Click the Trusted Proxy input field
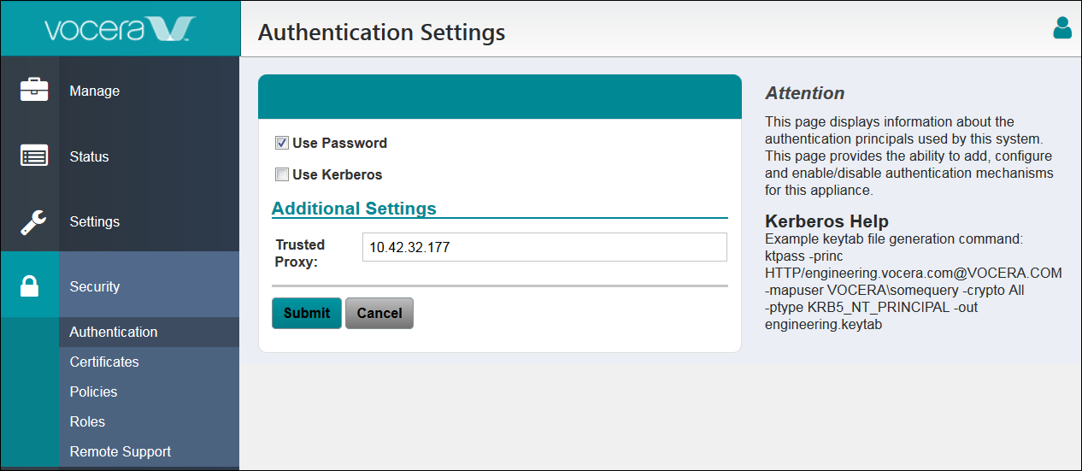This screenshot has height=471, width=1082. coord(544,247)
